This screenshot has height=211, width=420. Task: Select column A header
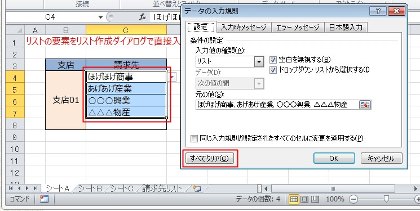pyautogui.click(x=35, y=30)
